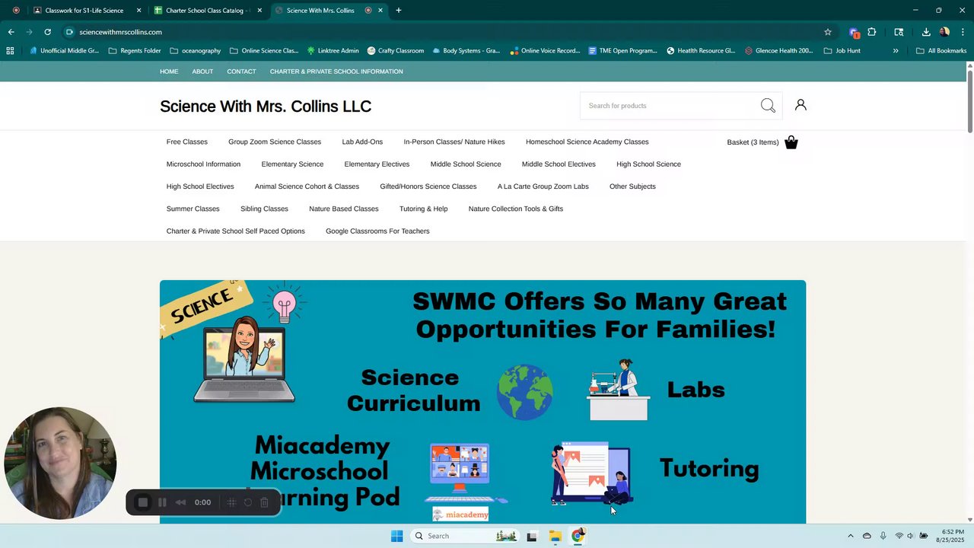This screenshot has width=974, height=548.
Task: Open the Tutoring & Help category
Action: [423, 209]
